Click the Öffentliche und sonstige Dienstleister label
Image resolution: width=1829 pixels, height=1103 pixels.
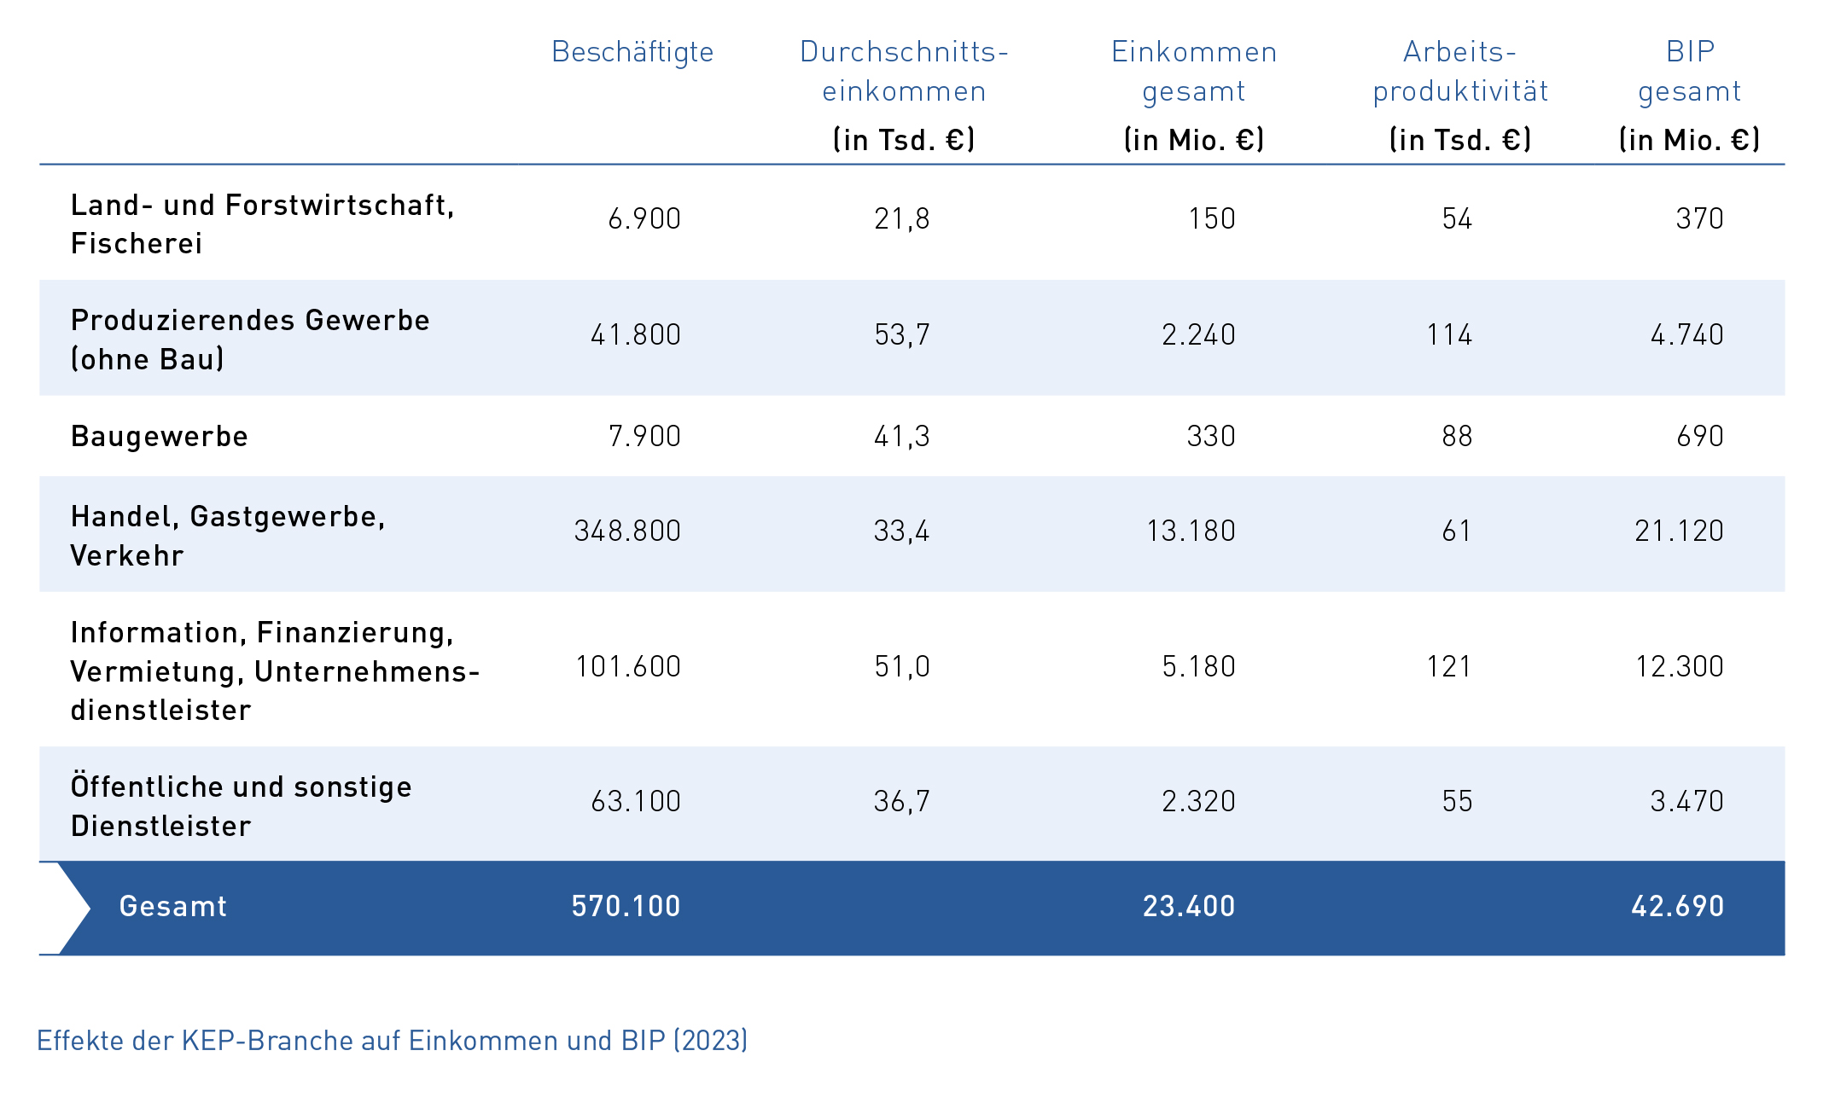tap(241, 806)
